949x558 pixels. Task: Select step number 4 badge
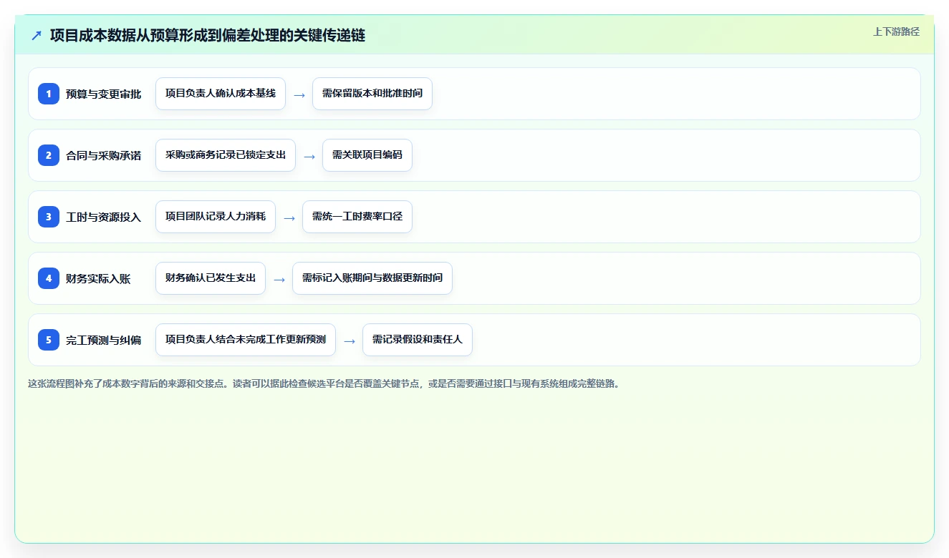49,278
